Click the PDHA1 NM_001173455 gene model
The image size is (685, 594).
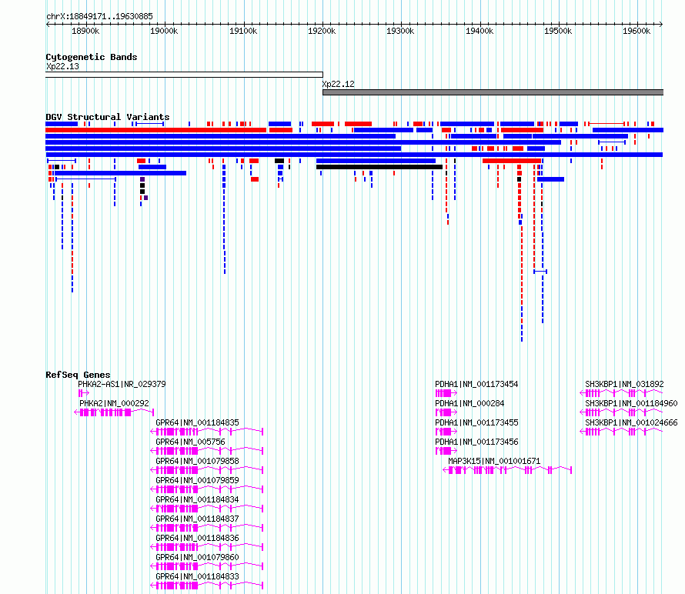(446, 432)
